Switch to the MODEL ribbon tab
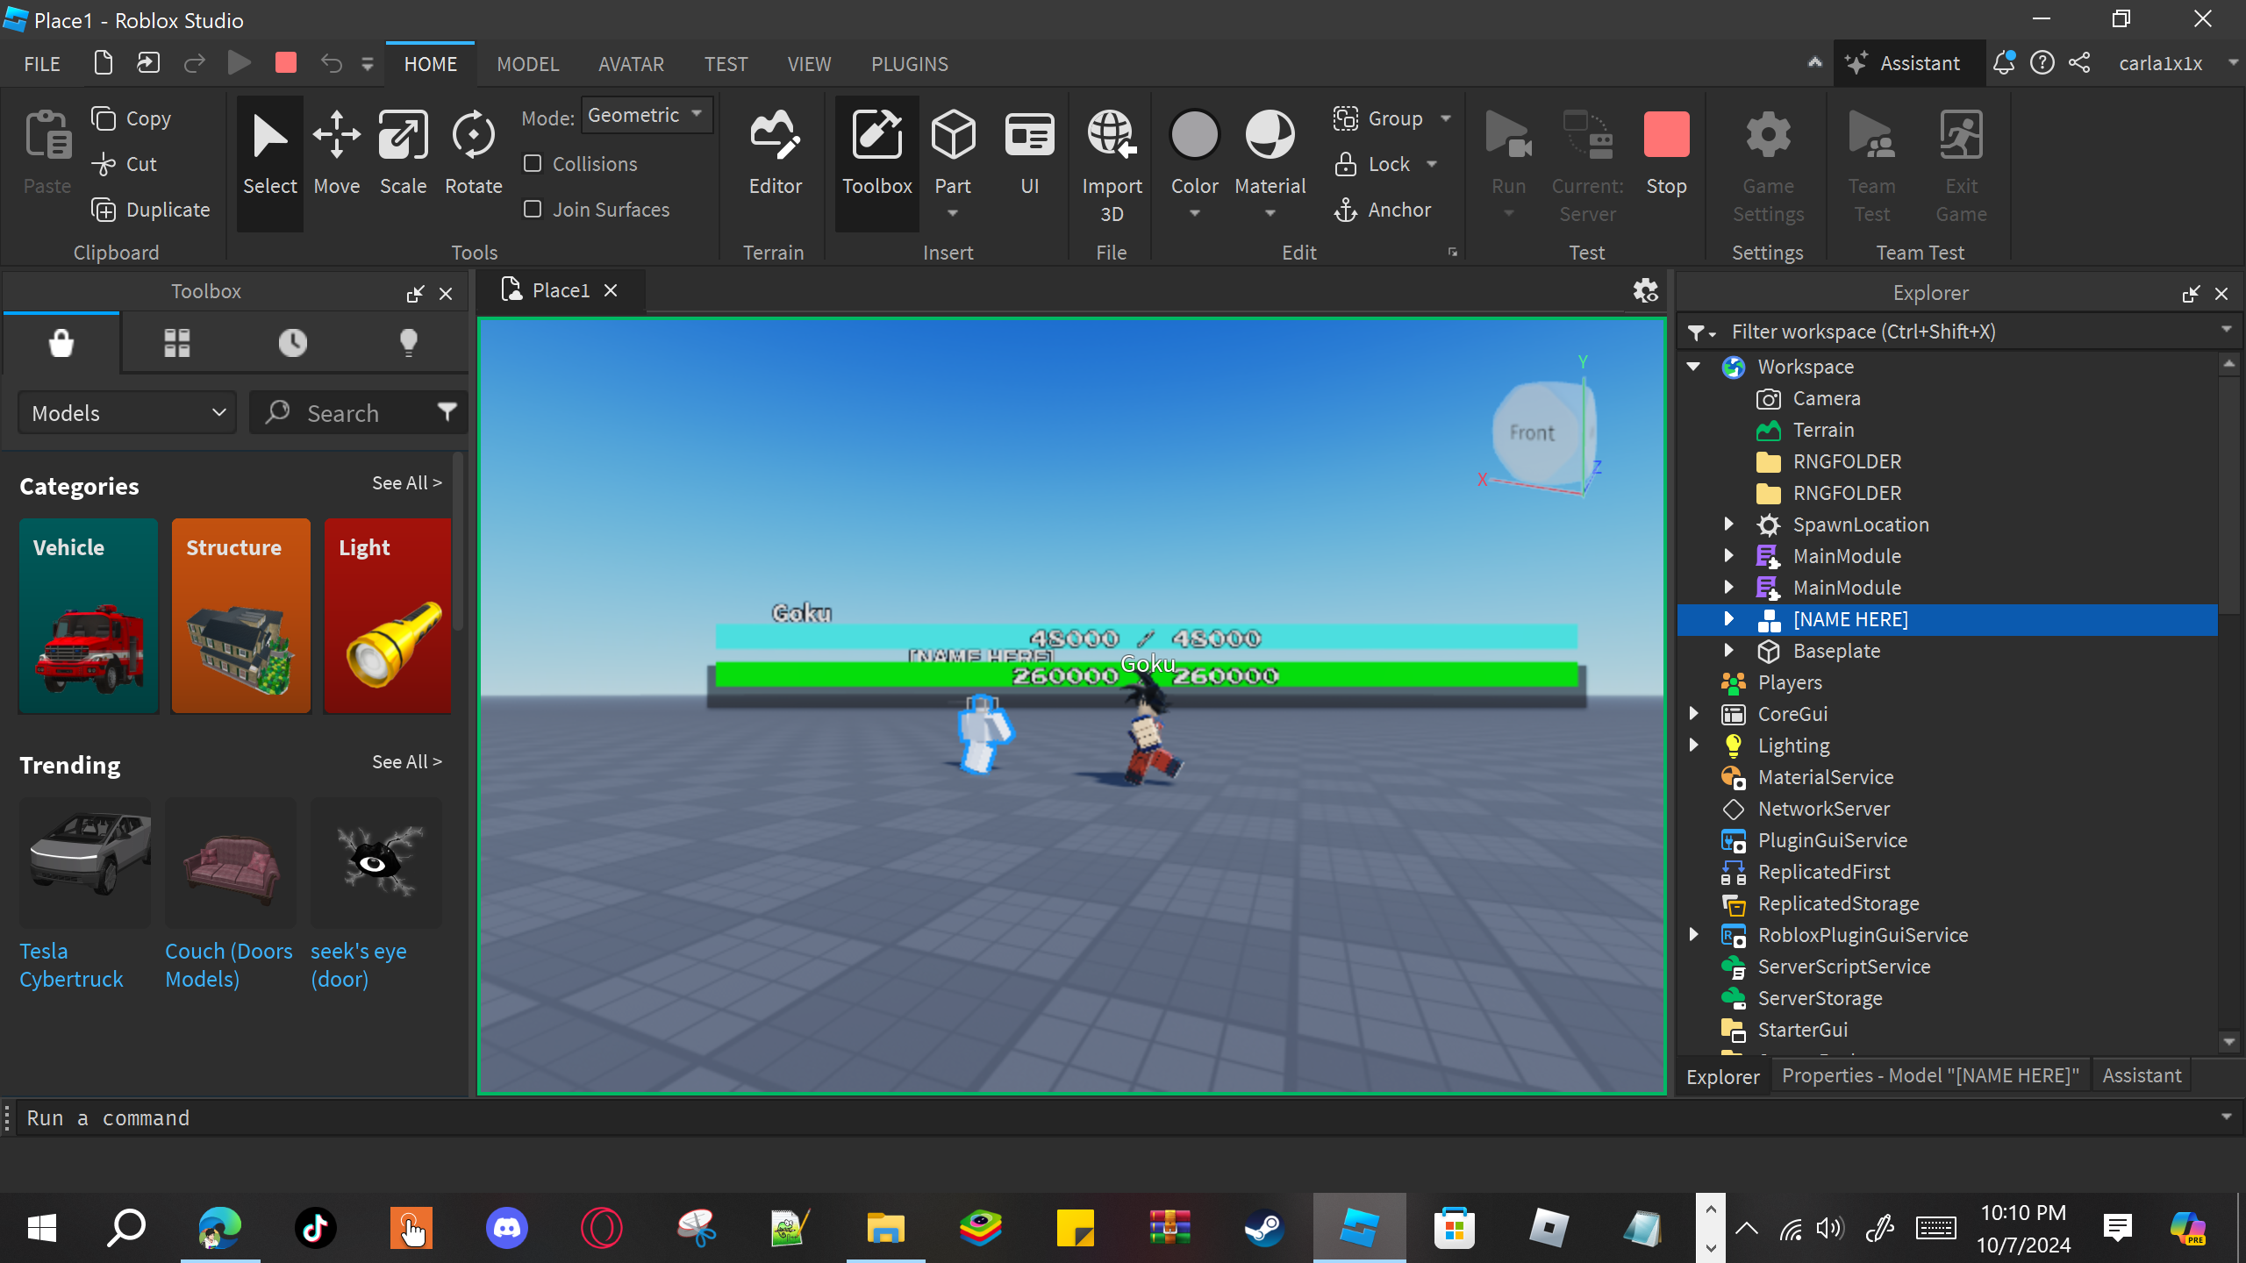This screenshot has height=1263, width=2246. [527, 64]
